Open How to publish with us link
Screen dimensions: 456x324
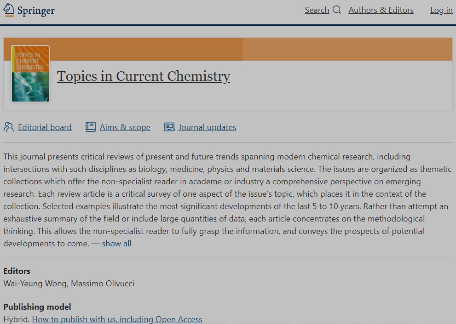(x=117, y=319)
